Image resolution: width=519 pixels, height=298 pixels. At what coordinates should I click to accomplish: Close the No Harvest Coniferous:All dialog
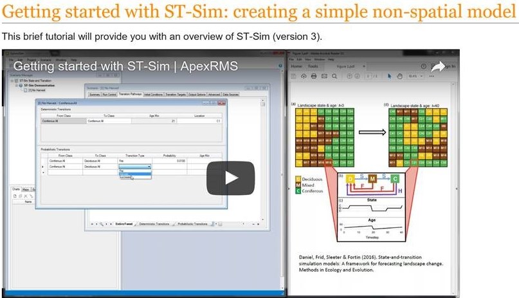click(x=222, y=103)
